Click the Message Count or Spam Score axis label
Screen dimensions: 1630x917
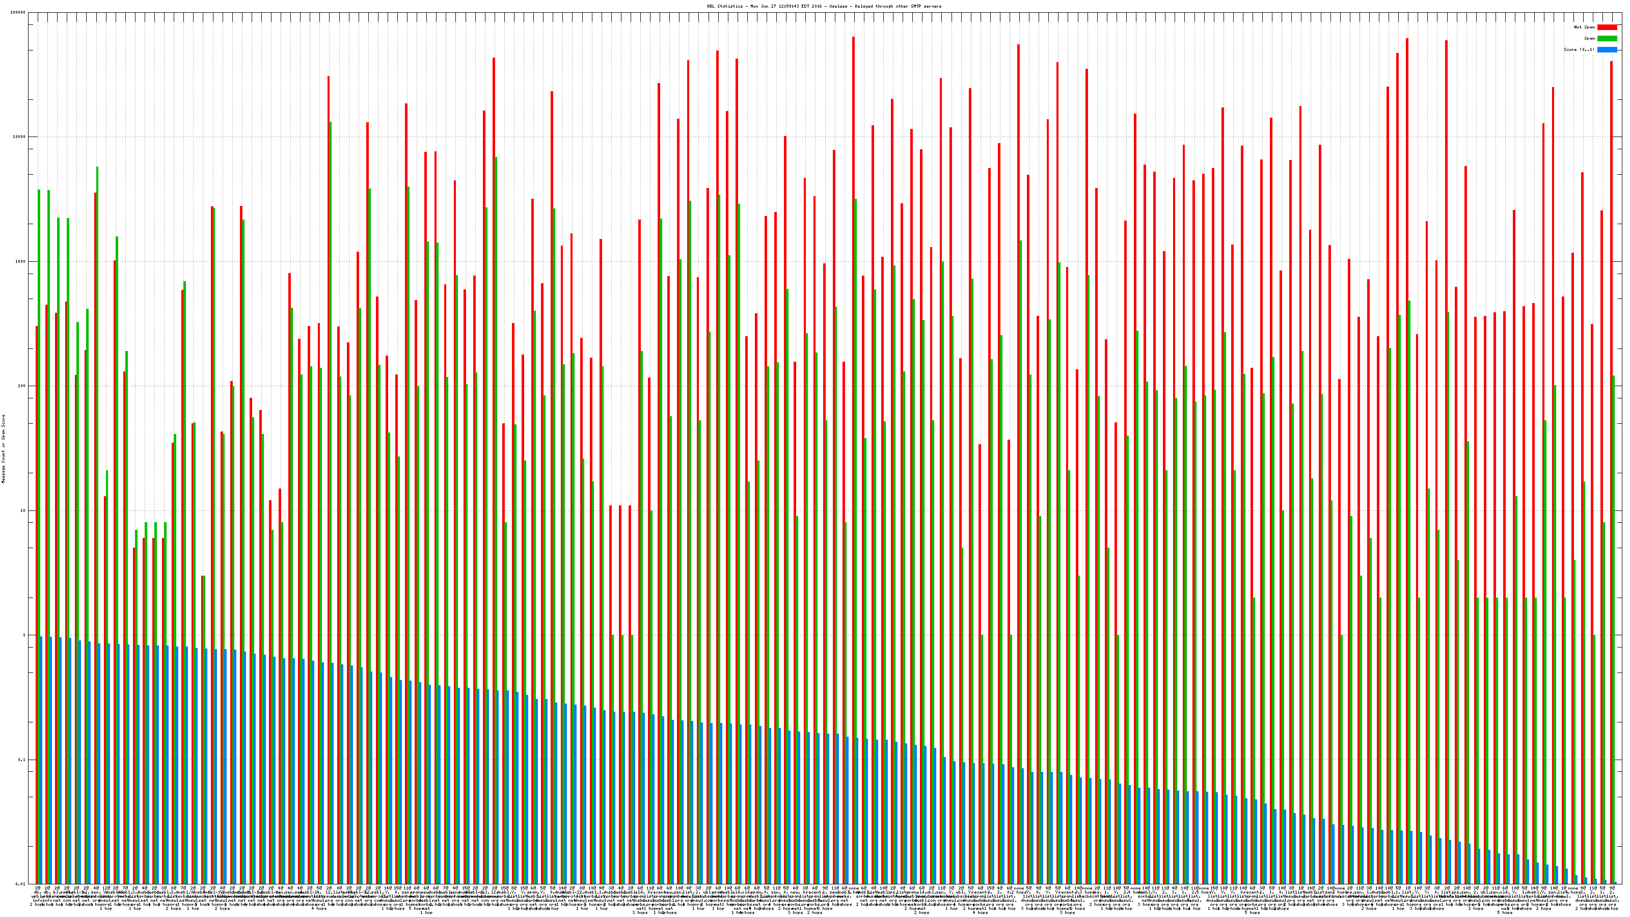pos(3,449)
